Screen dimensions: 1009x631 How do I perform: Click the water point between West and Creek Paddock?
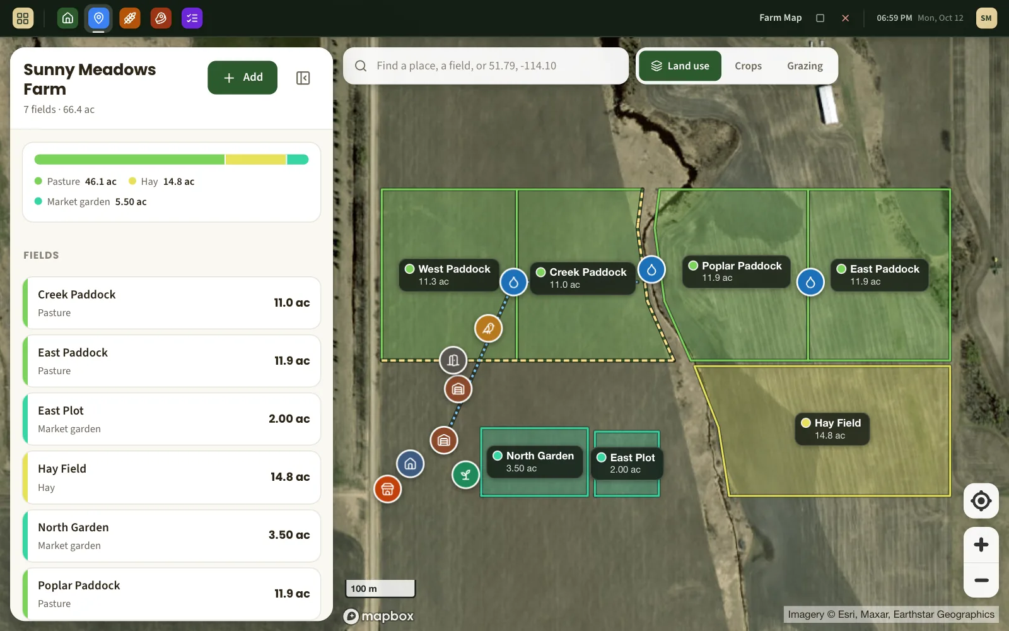pyautogui.click(x=513, y=281)
